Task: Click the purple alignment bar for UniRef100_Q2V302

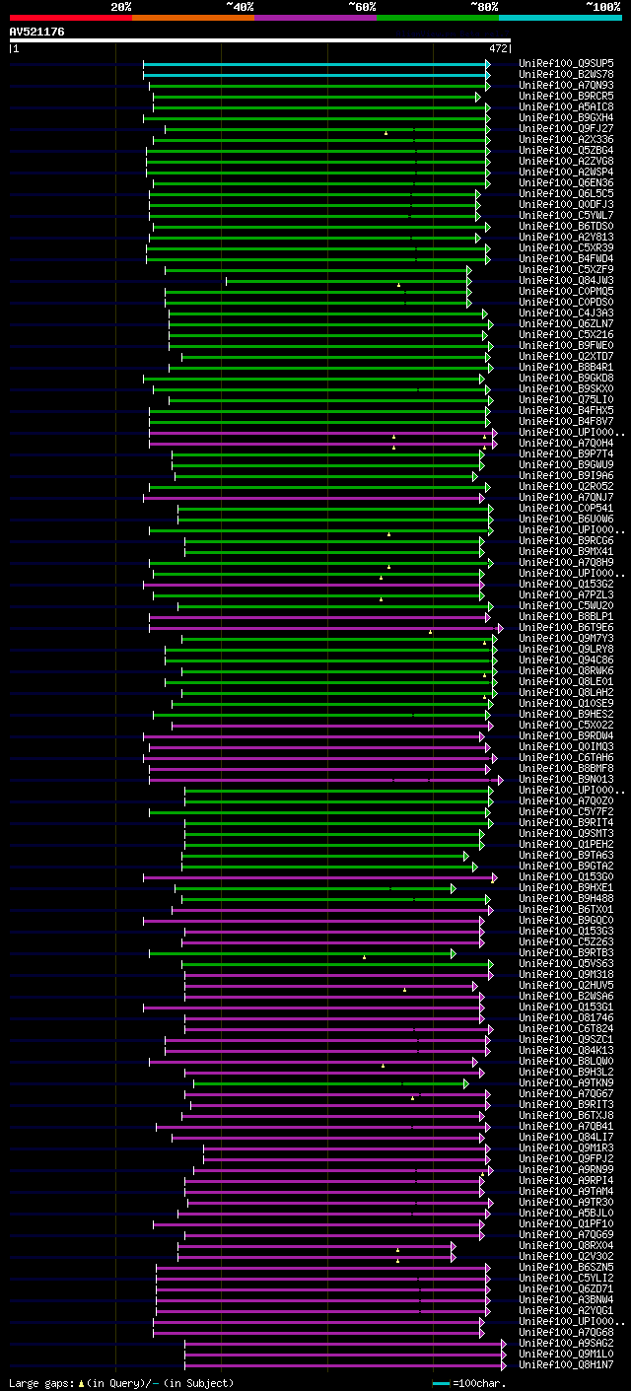Action: coord(316,1257)
